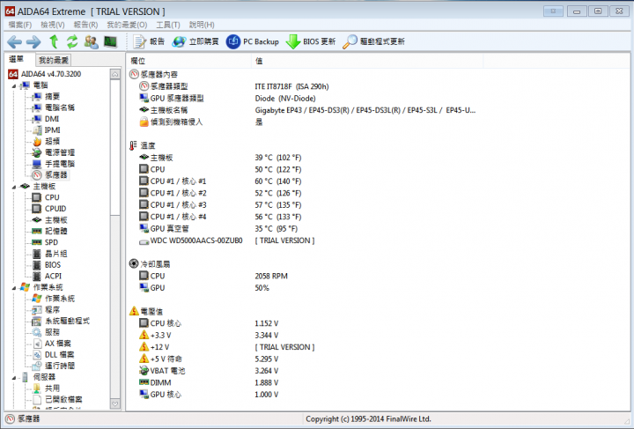Open the 報告 report toolbar button
Viewport: 634px width, 429px height.
coord(149,41)
